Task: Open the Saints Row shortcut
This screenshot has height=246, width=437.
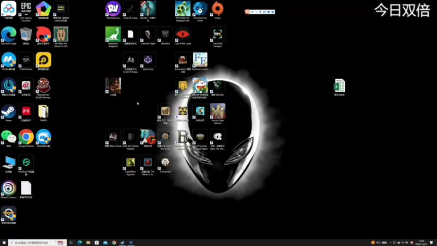Action: [x=147, y=61]
